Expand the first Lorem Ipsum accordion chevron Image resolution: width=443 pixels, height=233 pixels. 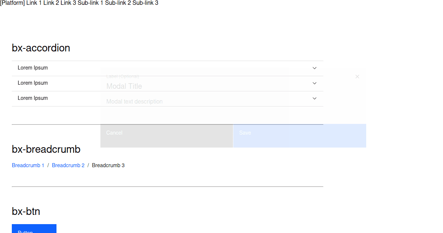pos(315,68)
